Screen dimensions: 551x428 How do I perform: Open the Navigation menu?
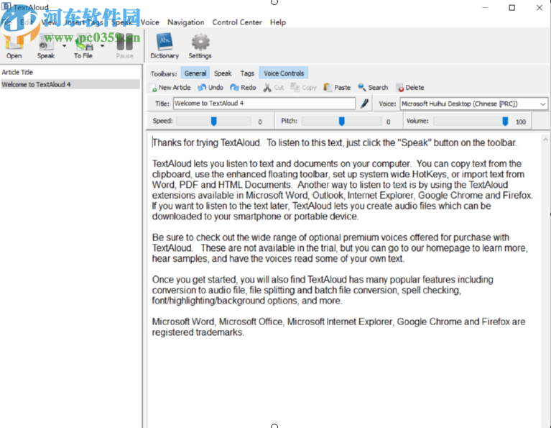pos(185,22)
